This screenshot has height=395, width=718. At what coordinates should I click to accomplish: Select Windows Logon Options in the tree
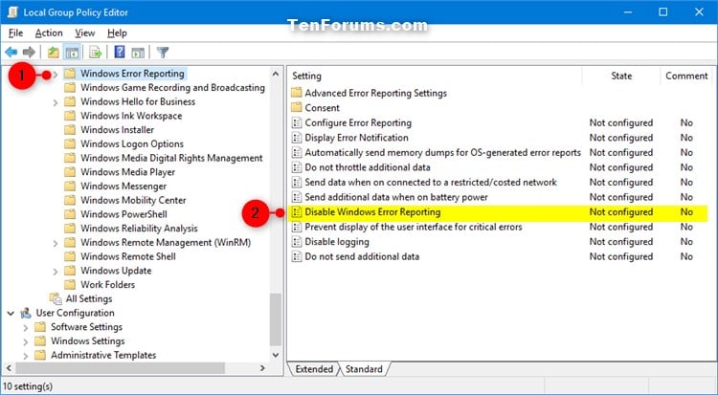click(132, 143)
